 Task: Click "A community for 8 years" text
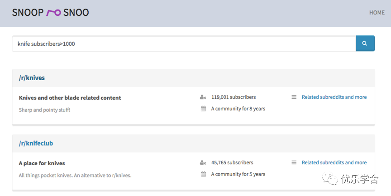(x=238, y=109)
